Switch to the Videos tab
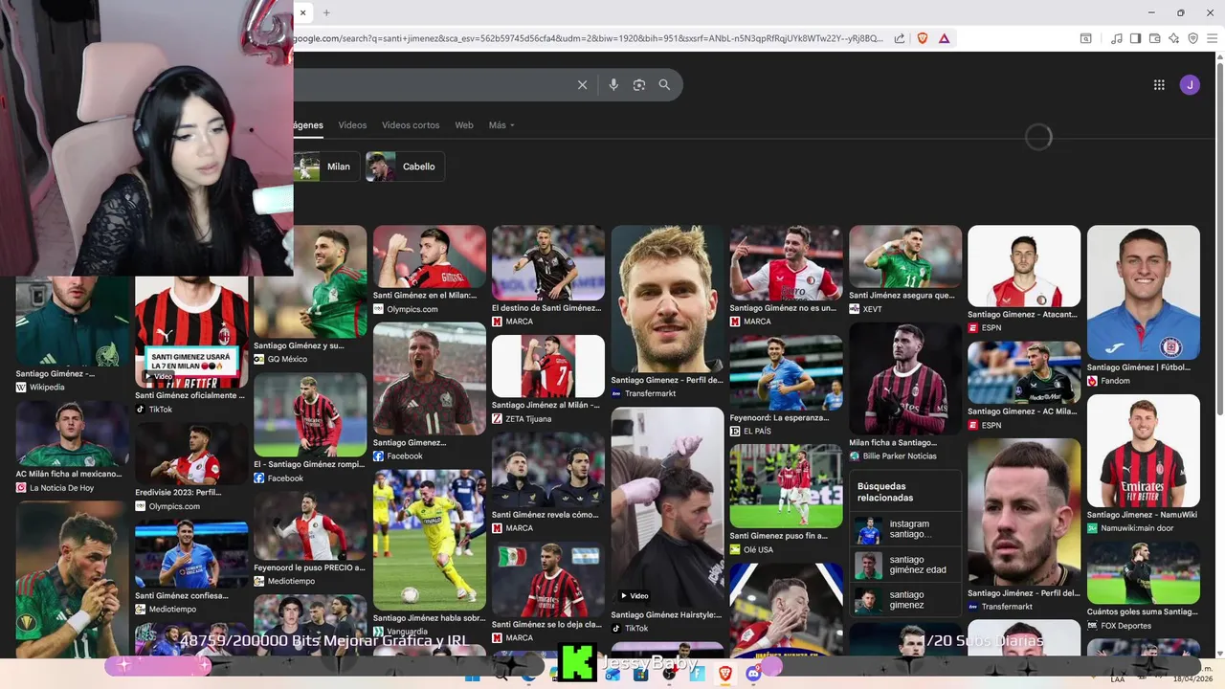 point(352,125)
